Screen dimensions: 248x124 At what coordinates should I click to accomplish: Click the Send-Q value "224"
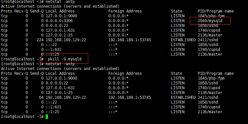point(40,40)
